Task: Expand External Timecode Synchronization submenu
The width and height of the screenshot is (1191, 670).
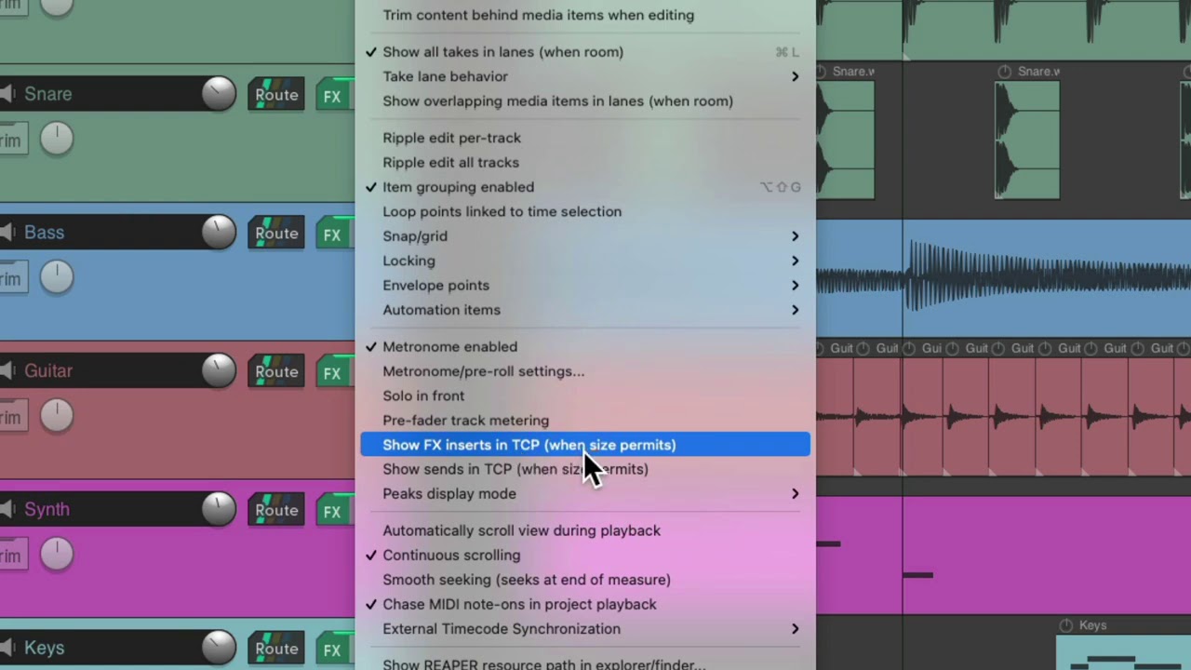Action: pyautogui.click(x=585, y=628)
